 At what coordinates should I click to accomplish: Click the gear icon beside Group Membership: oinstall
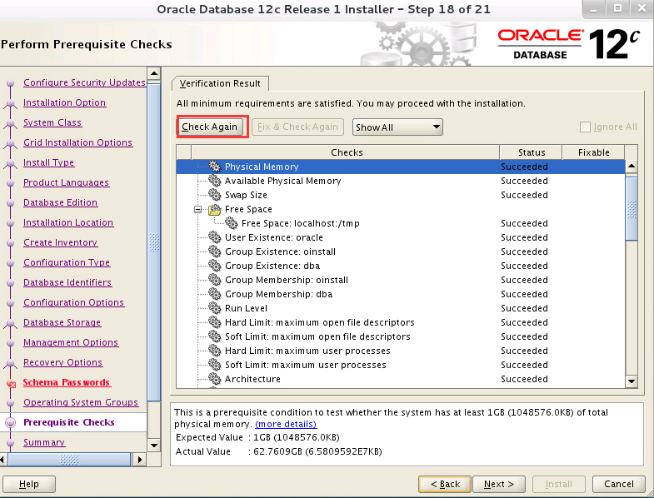click(x=214, y=280)
